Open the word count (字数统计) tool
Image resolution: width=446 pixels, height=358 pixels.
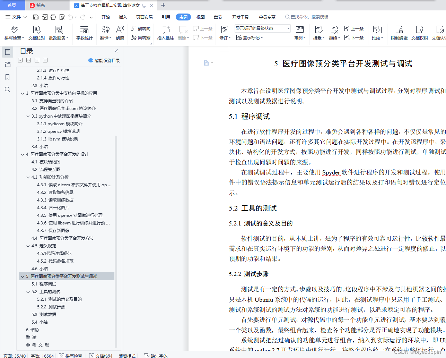(85, 33)
